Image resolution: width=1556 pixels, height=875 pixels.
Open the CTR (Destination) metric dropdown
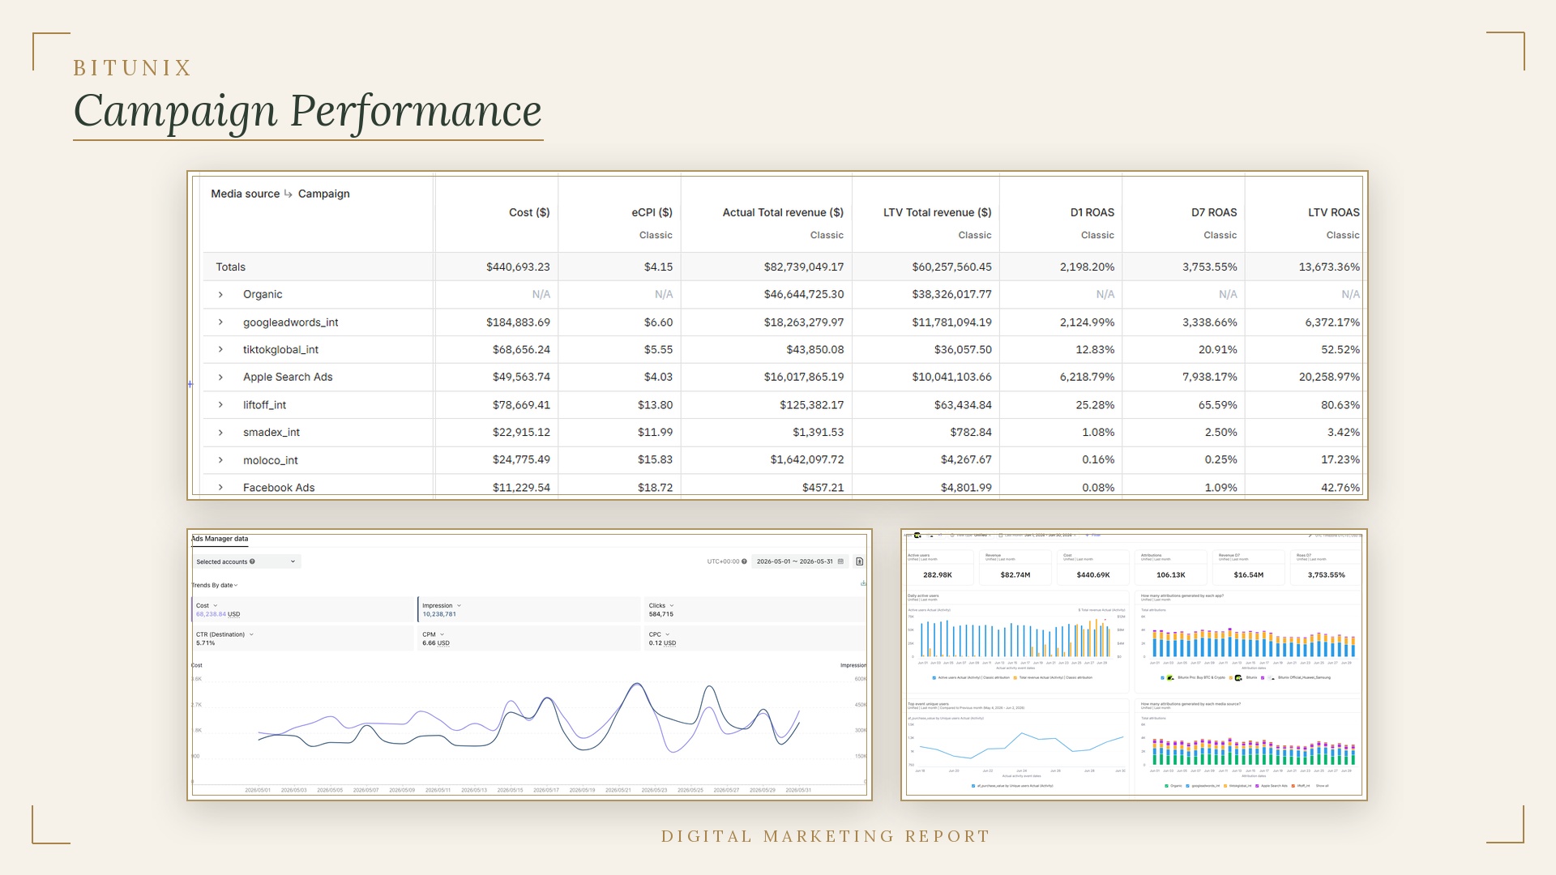pyautogui.click(x=251, y=634)
